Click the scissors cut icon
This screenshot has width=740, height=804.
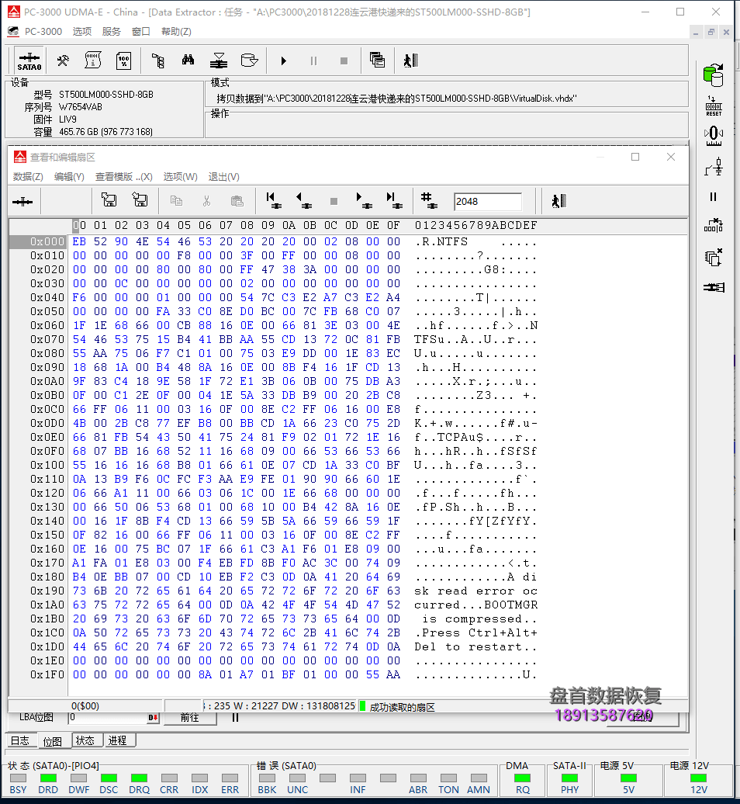tap(206, 200)
